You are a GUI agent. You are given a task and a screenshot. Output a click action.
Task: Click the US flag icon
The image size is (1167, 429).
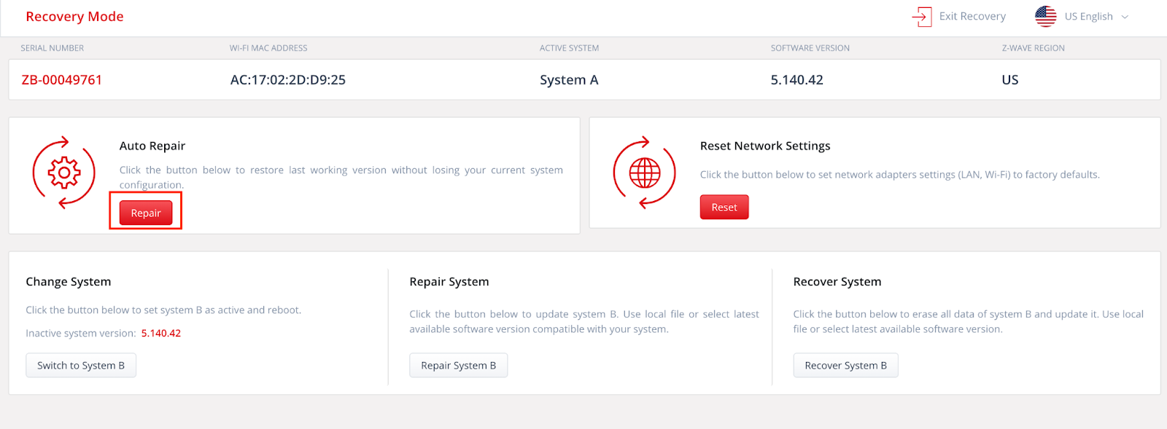pos(1045,17)
